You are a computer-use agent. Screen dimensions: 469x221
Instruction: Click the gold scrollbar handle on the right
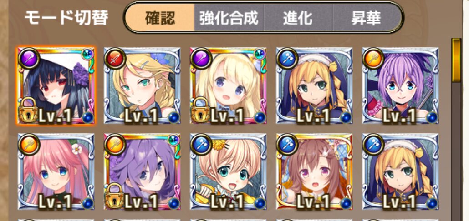(x=456, y=60)
